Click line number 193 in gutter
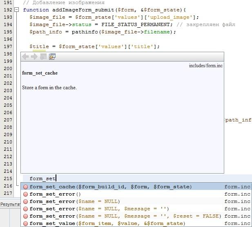The width and height of the screenshot is (252, 227). point(7,17)
